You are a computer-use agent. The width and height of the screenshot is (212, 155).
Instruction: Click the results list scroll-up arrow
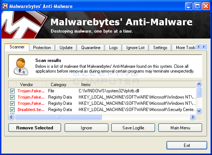[x=199, y=84]
